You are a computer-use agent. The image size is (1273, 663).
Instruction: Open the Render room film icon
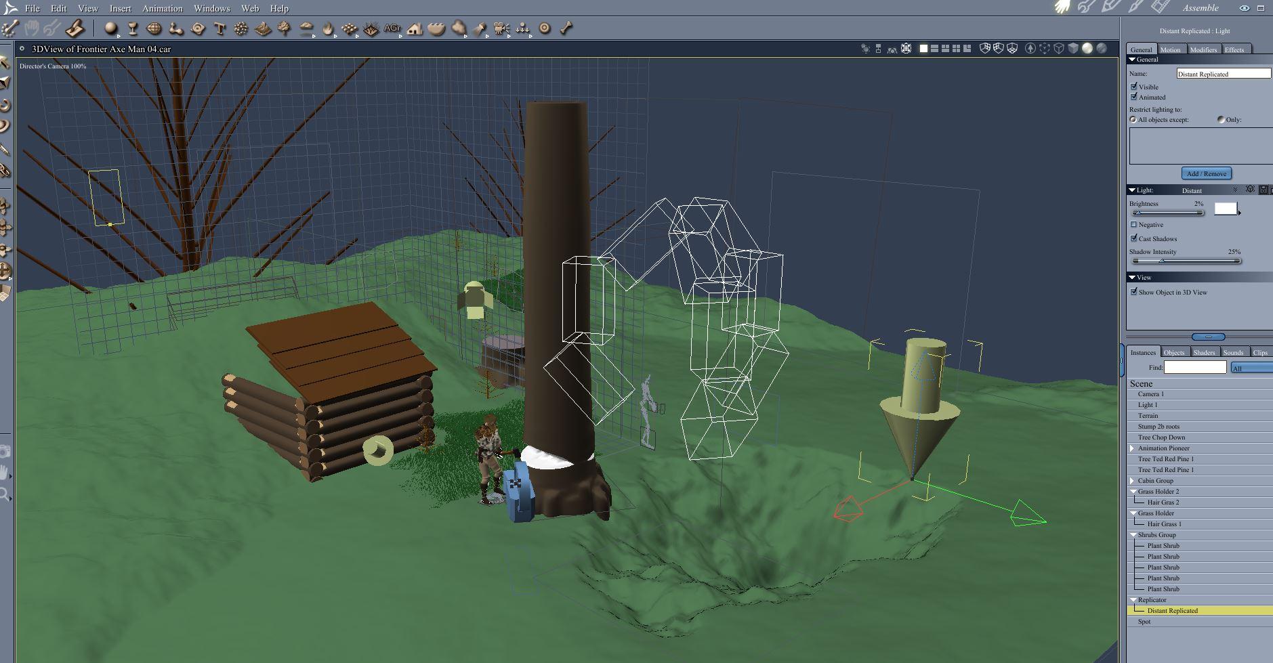pos(1161,7)
